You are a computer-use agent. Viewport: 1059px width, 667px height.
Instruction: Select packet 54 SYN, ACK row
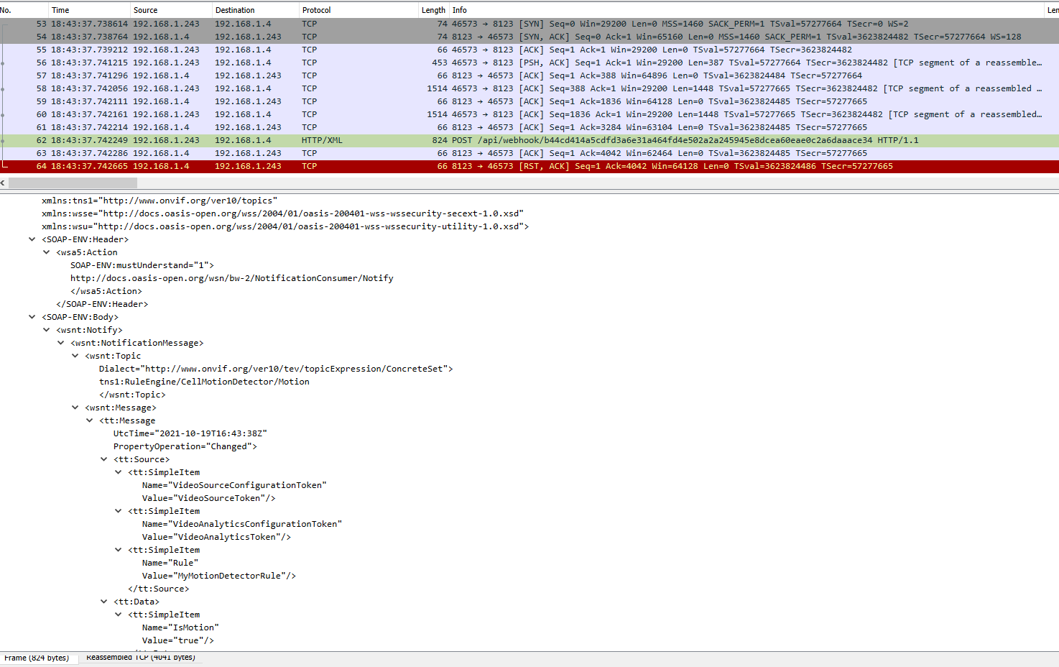529,37
